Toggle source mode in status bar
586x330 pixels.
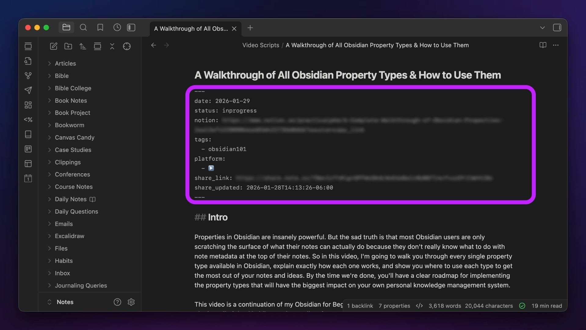pyautogui.click(x=419, y=306)
